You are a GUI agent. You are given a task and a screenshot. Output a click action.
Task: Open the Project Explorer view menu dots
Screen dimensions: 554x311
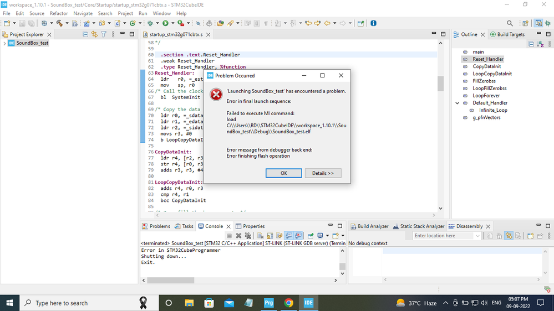(113, 34)
